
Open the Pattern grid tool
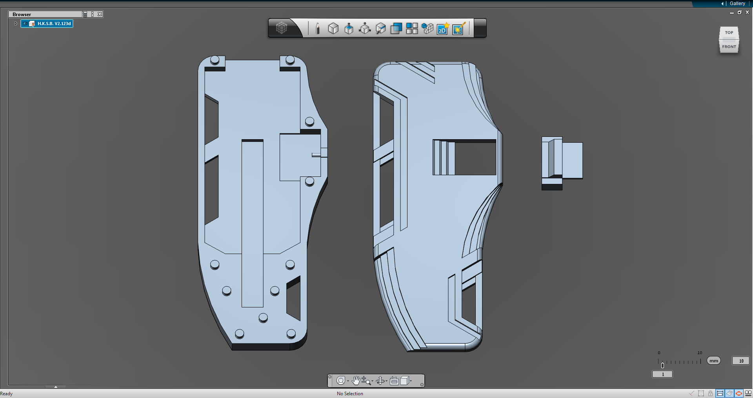412,28
